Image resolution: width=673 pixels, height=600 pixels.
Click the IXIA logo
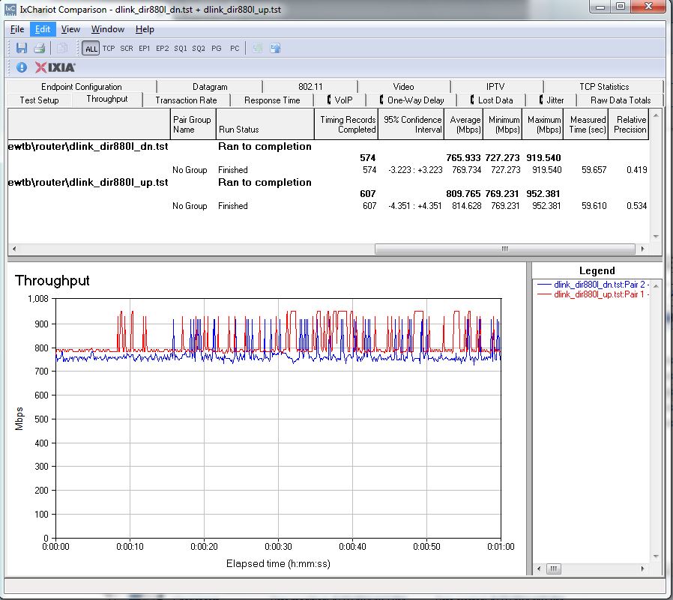55,67
